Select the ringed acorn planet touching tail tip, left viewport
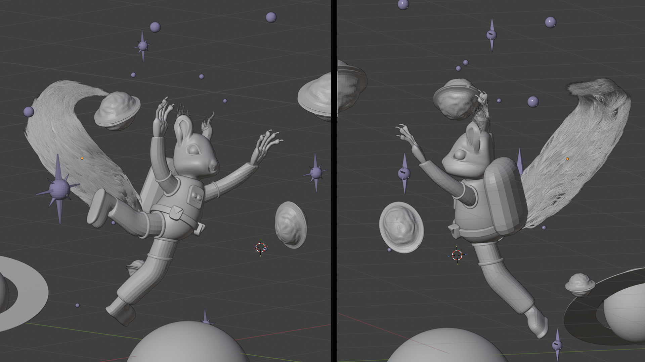 (117, 111)
